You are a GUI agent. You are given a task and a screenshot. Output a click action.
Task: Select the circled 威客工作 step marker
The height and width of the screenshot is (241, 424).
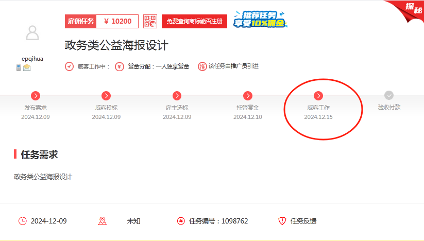point(318,95)
